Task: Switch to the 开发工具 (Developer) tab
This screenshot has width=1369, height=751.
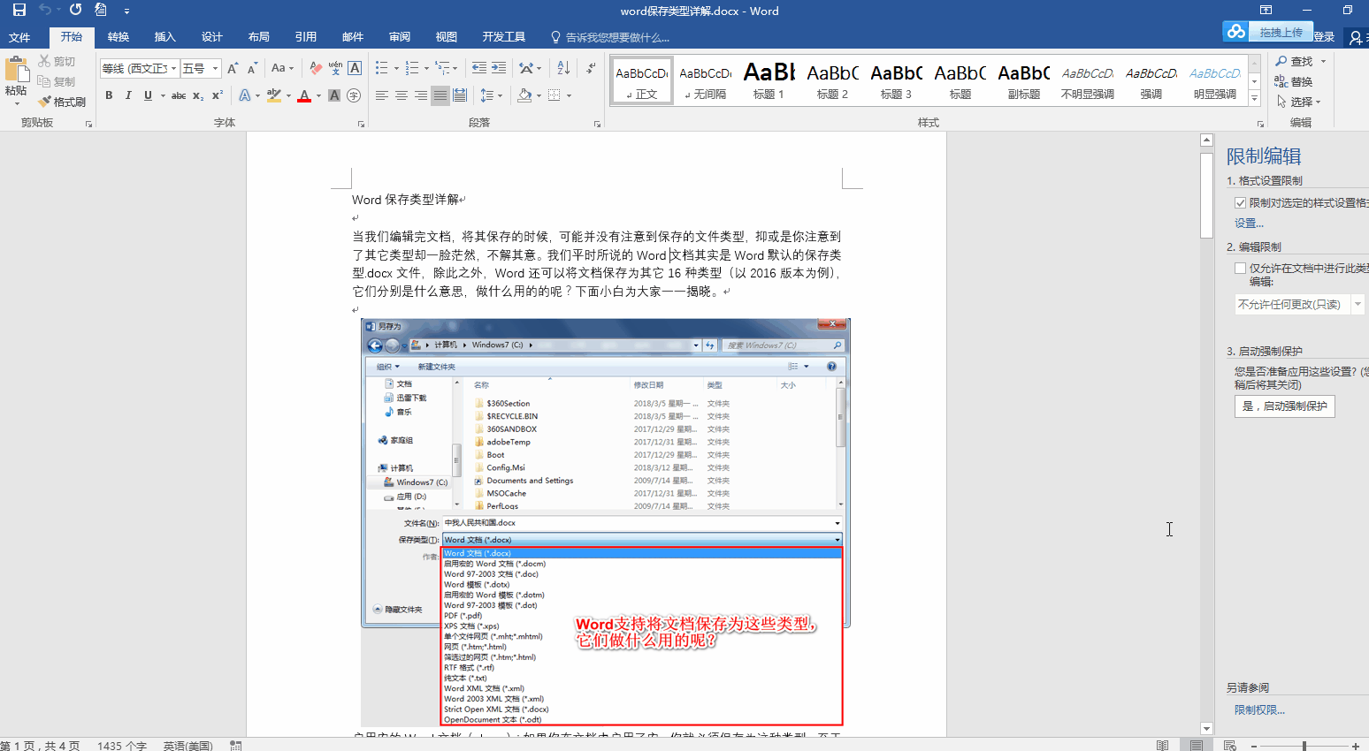Action: pos(504,37)
